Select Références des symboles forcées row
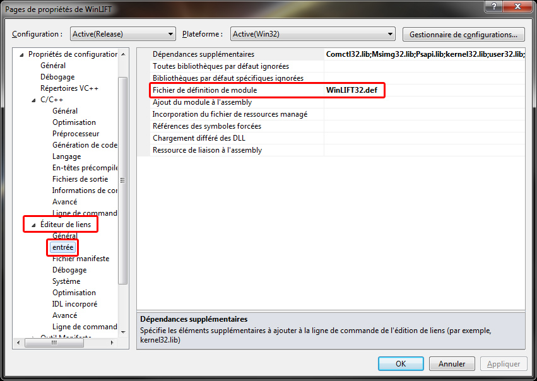The height and width of the screenshot is (381, 537). 331,126
